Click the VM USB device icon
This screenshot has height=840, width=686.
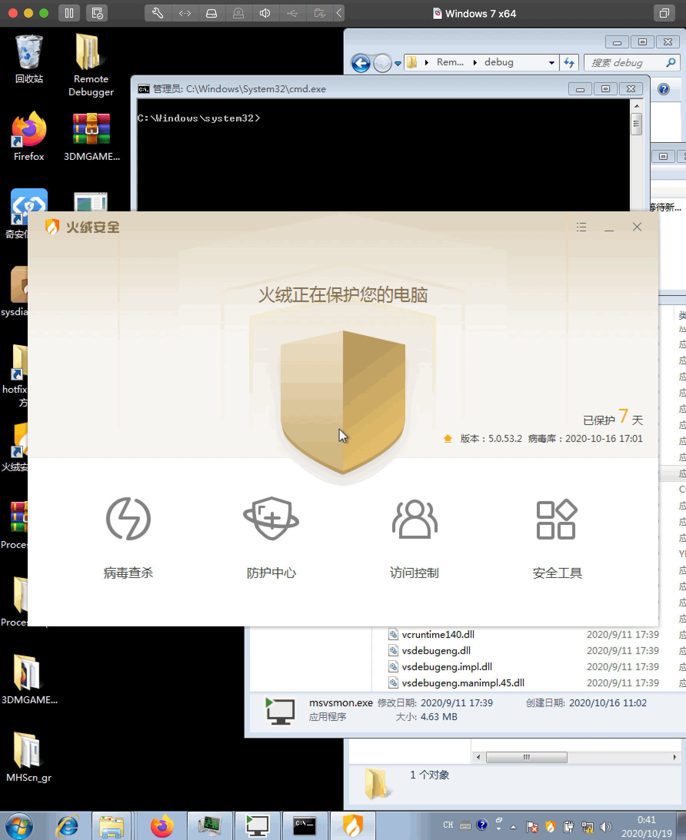coord(292,13)
